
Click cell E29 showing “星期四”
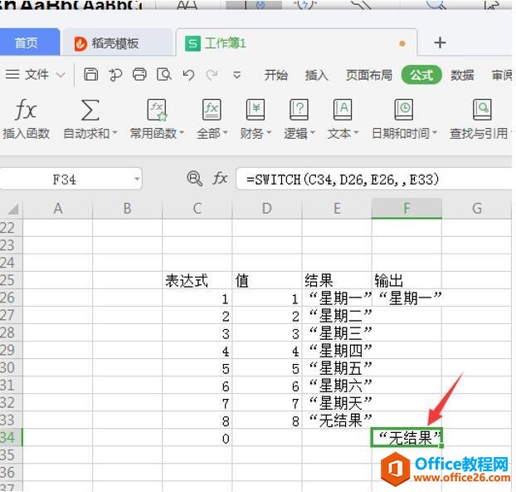[337, 351]
